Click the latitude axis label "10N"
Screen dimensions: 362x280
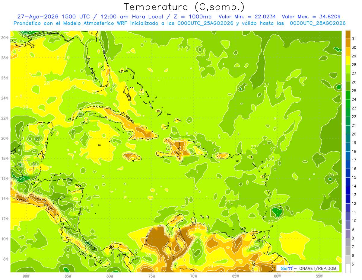(5, 239)
